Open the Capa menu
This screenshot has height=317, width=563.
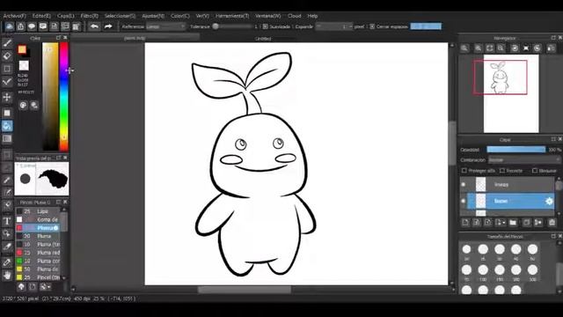click(x=66, y=16)
